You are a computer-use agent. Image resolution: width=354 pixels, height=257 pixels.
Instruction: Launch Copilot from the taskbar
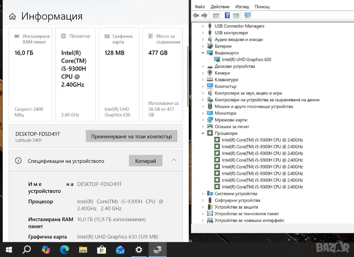pyautogui.click(x=46, y=249)
